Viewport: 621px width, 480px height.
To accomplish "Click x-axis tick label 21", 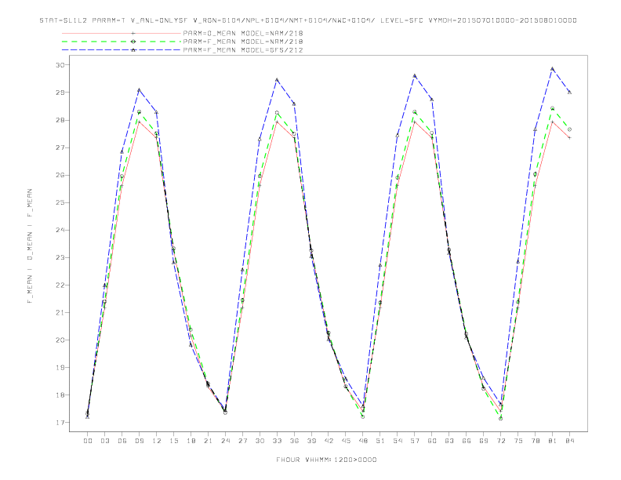I will click(x=208, y=441).
